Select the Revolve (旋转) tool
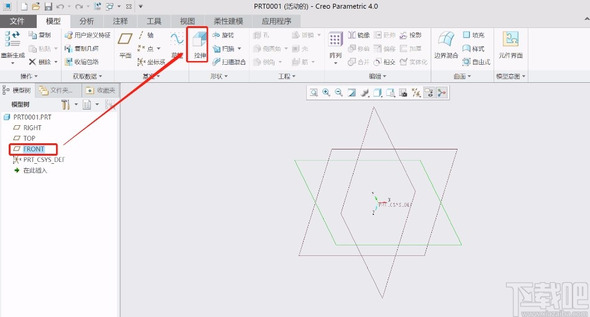This screenshot has width=590, height=317. (223, 35)
